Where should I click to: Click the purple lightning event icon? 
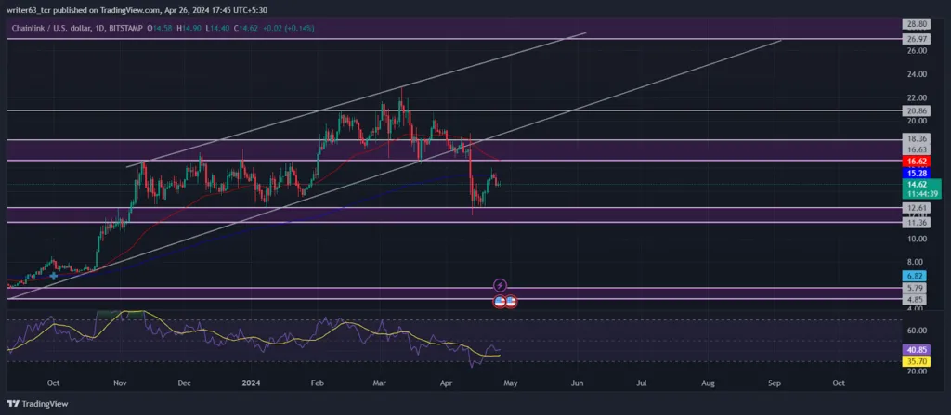tap(501, 284)
